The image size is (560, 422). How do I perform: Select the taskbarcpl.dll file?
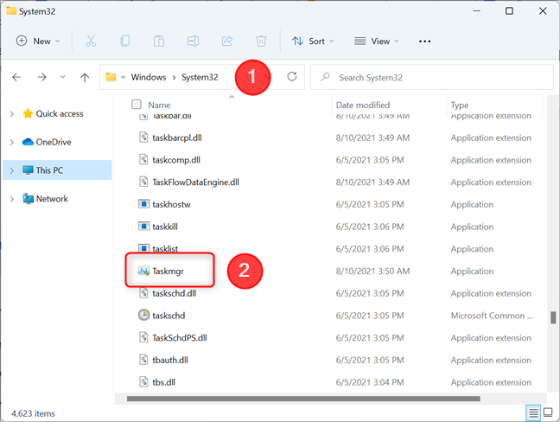[177, 137]
